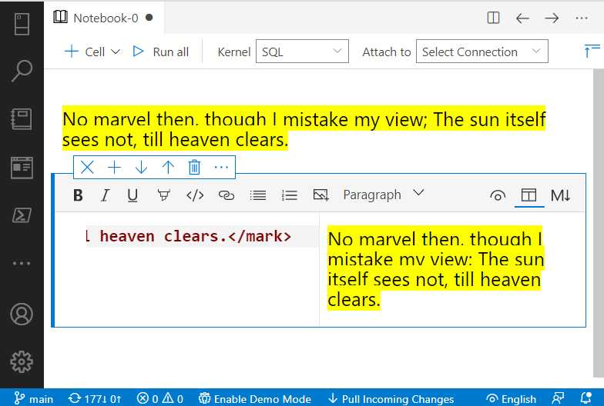Switch to split view mode
Viewport: 604px width, 406px height.
[x=528, y=195]
